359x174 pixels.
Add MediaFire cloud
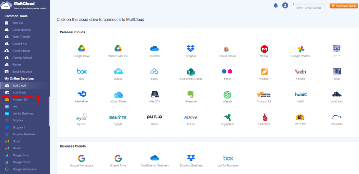point(82,97)
